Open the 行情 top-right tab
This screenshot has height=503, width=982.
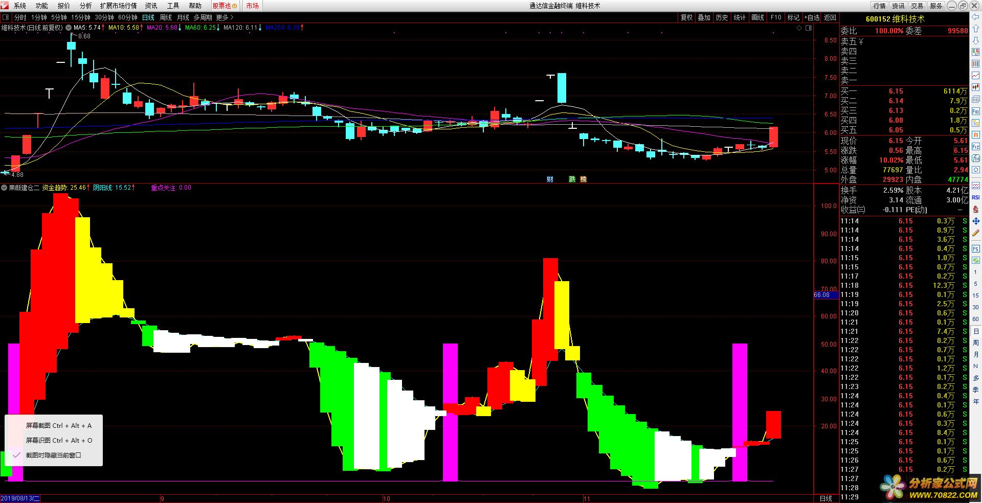pos(879,6)
